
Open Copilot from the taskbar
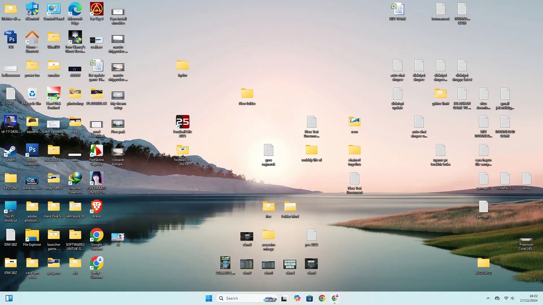tap(297, 298)
